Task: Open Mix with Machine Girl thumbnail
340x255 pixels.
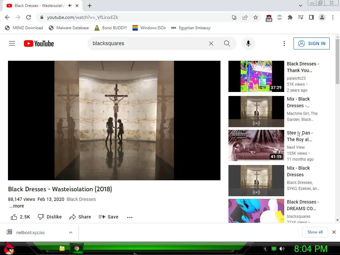Action: (x=256, y=112)
